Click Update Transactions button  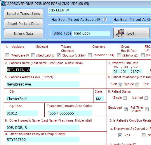[x=24, y=14]
